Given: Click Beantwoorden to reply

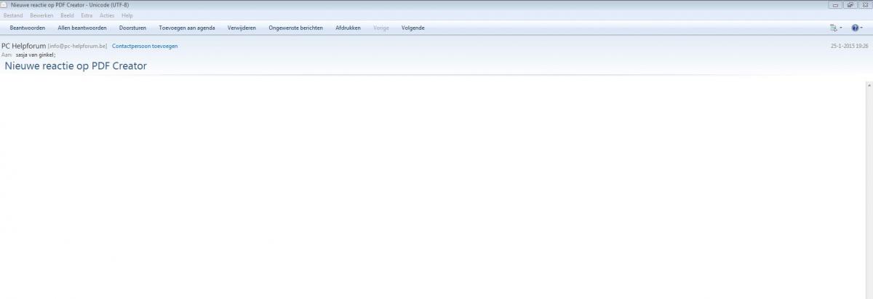Looking at the screenshot, I should [x=28, y=28].
